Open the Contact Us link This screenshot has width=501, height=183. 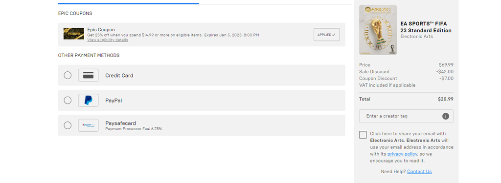(419, 171)
